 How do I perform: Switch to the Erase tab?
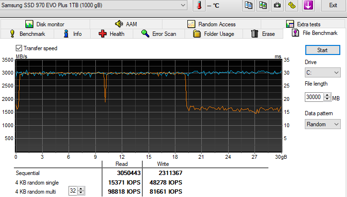point(263,34)
